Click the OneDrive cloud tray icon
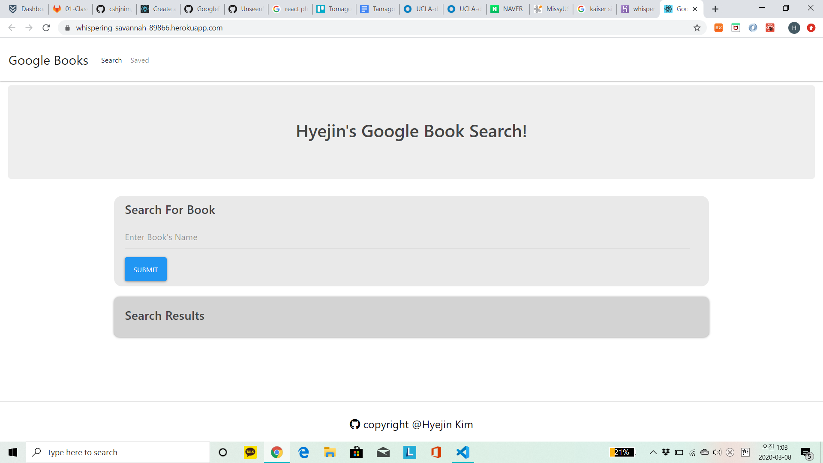The width and height of the screenshot is (823, 463). pos(704,452)
